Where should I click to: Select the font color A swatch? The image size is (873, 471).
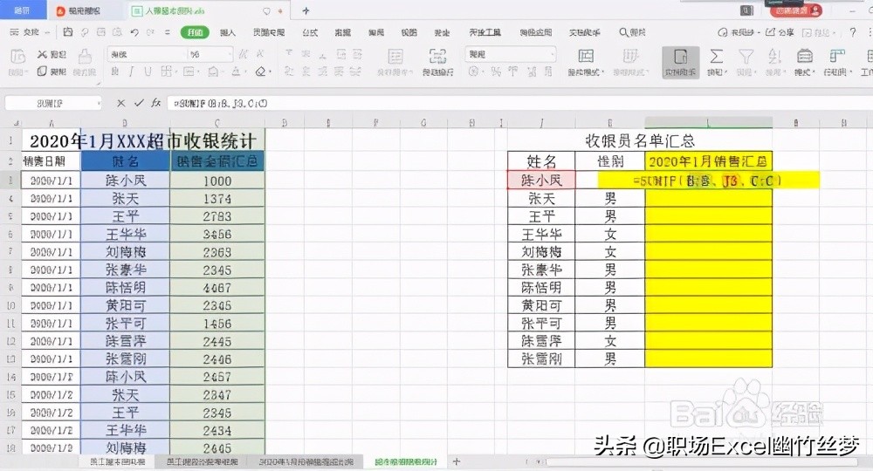click(x=236, y=72)
